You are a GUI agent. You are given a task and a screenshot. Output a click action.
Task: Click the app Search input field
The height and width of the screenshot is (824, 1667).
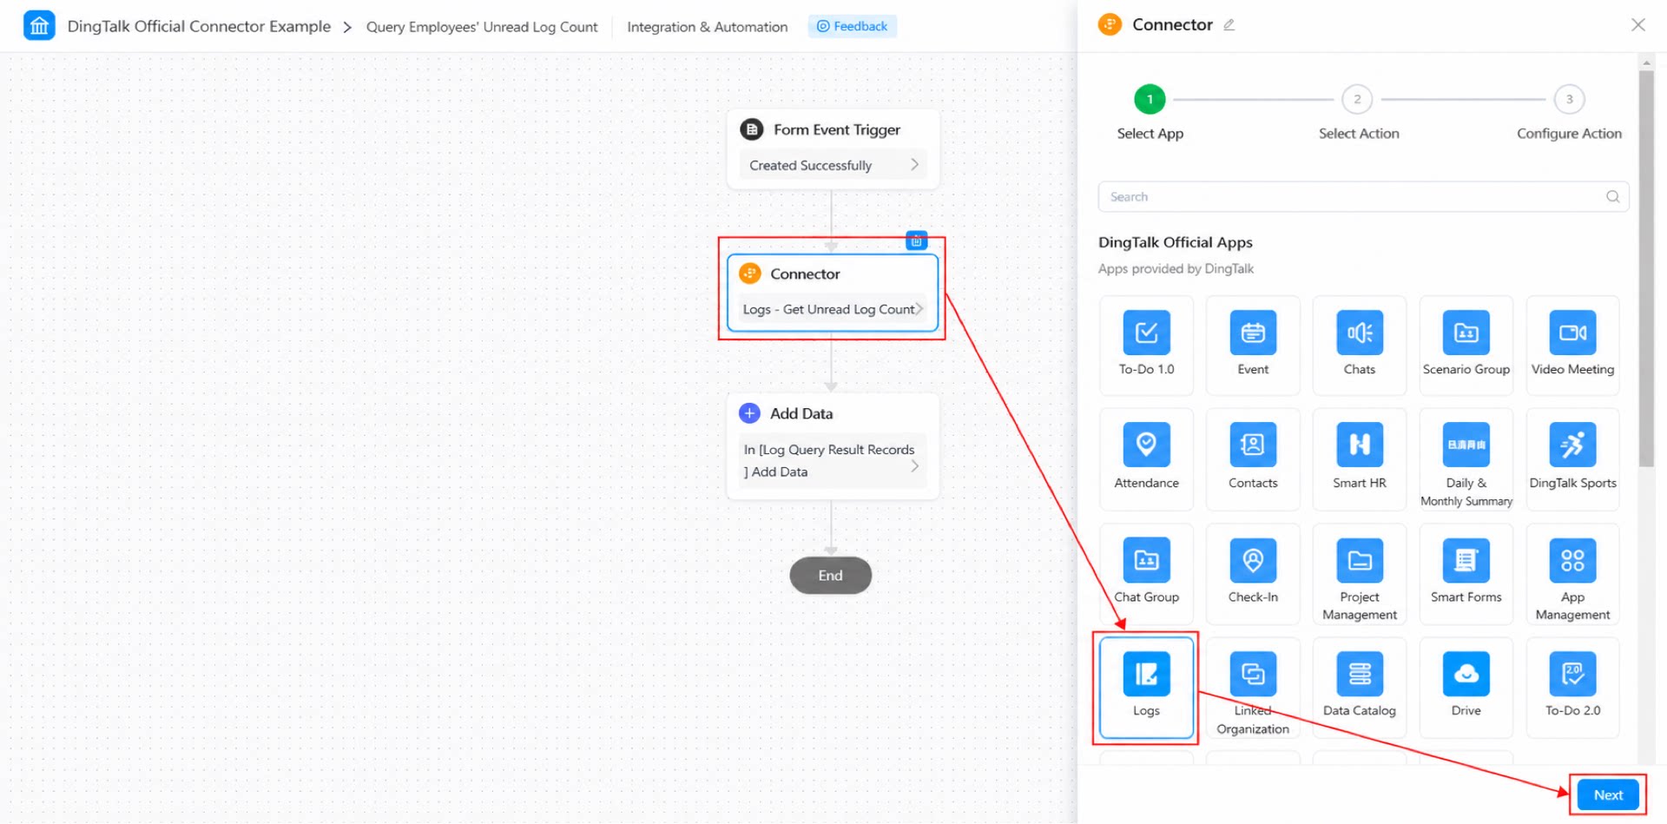[1362, 196]
